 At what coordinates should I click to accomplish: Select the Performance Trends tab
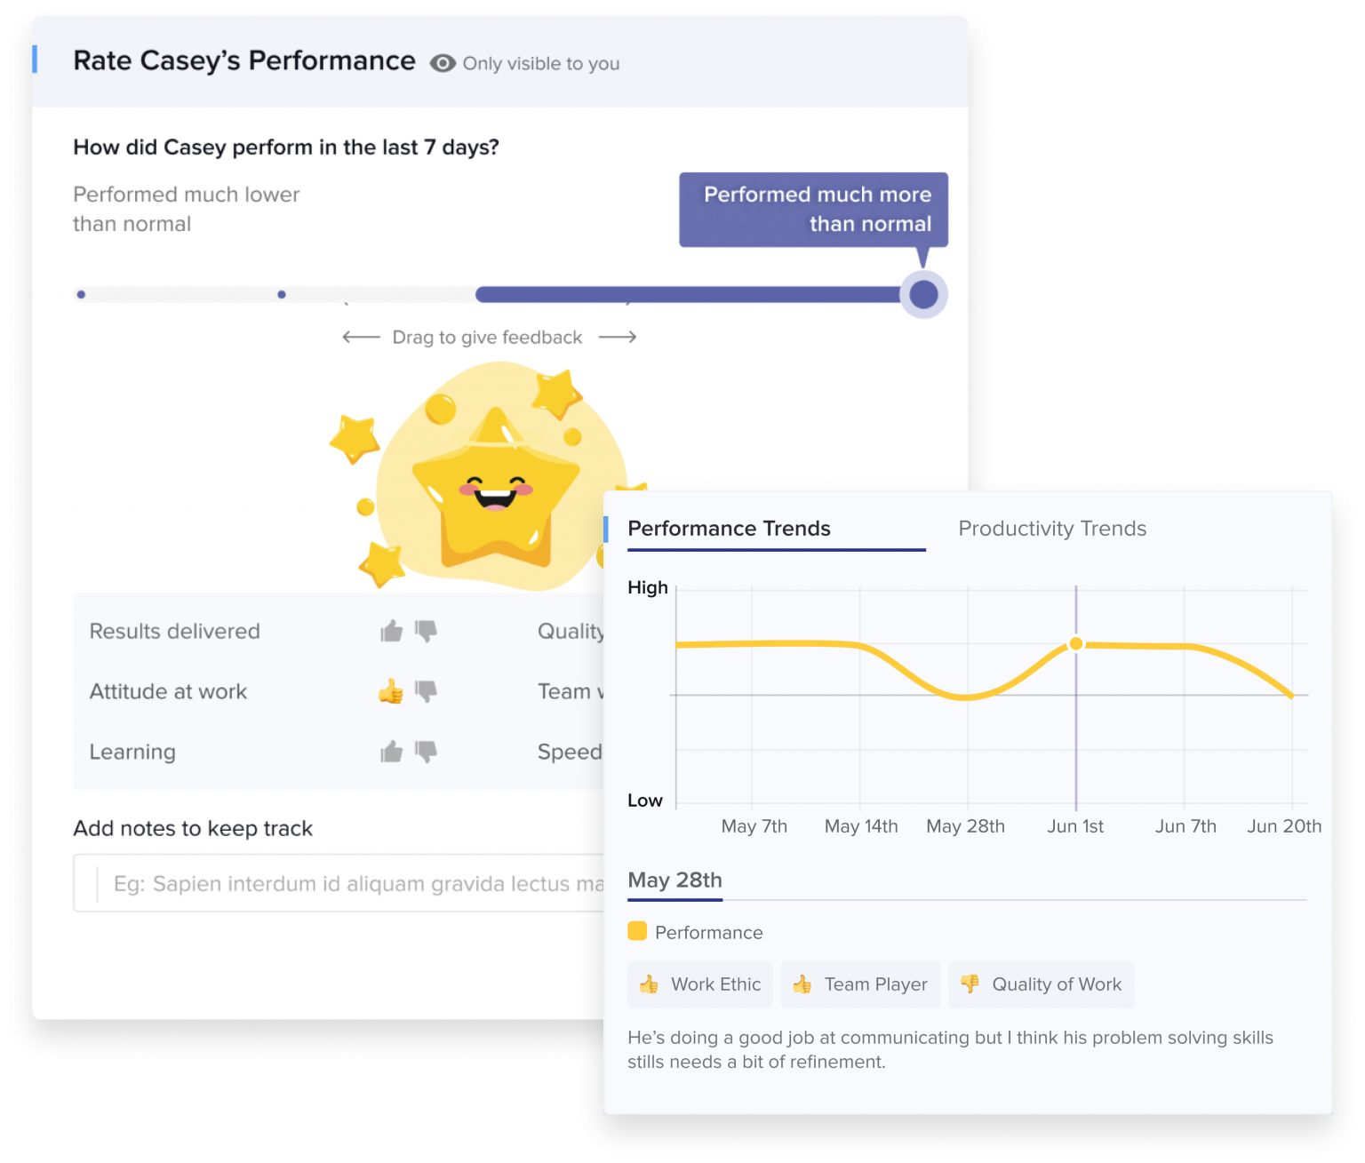(x=729, y=529)
